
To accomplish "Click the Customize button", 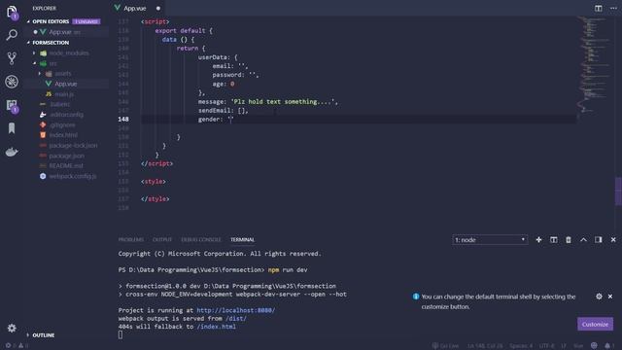I will (595, 324).
